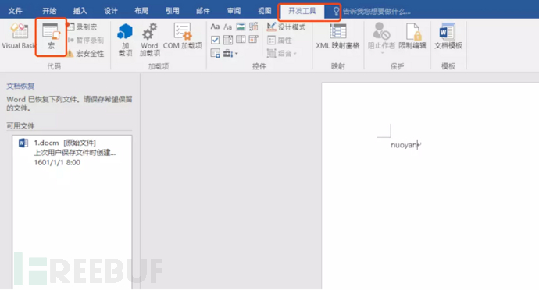539x290 pixels.
Task: Select the 开发工具 (Developer) tab
Action: [x=302, y=11]
